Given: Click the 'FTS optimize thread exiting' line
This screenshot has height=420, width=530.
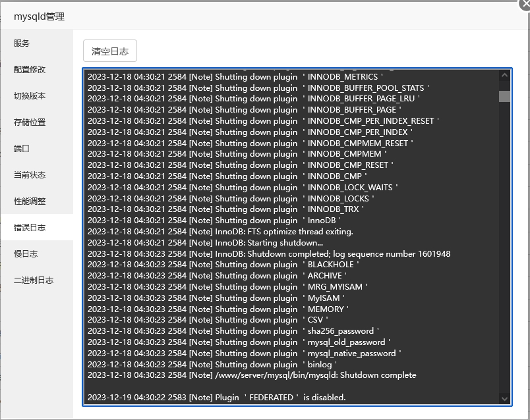Looking at the screenshot, I should pos(220,232).
